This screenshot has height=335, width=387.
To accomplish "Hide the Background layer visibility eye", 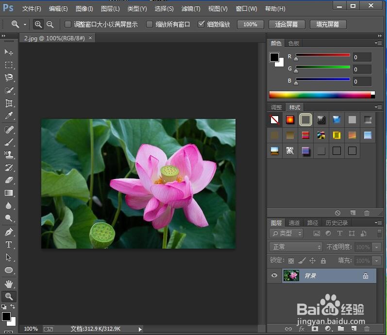I will 274,275.
